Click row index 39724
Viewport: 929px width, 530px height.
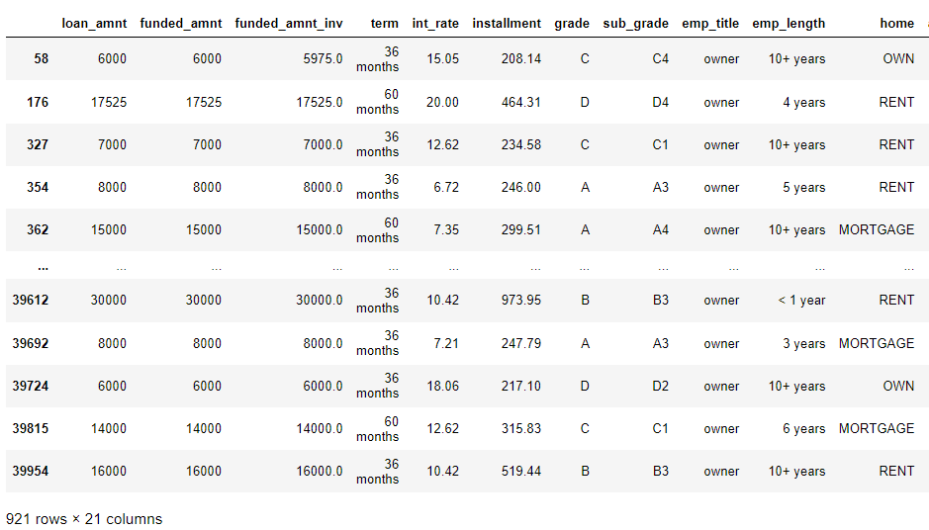coord(31,386)
